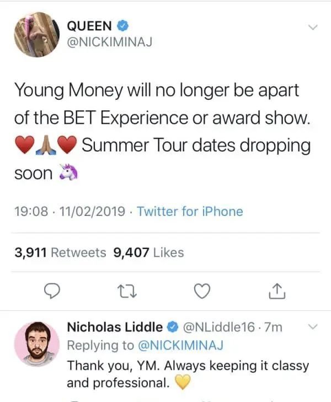This screenshot has height=402, width=331.
Task: Open the Nicholas Liddle display name
Action: 115,327
